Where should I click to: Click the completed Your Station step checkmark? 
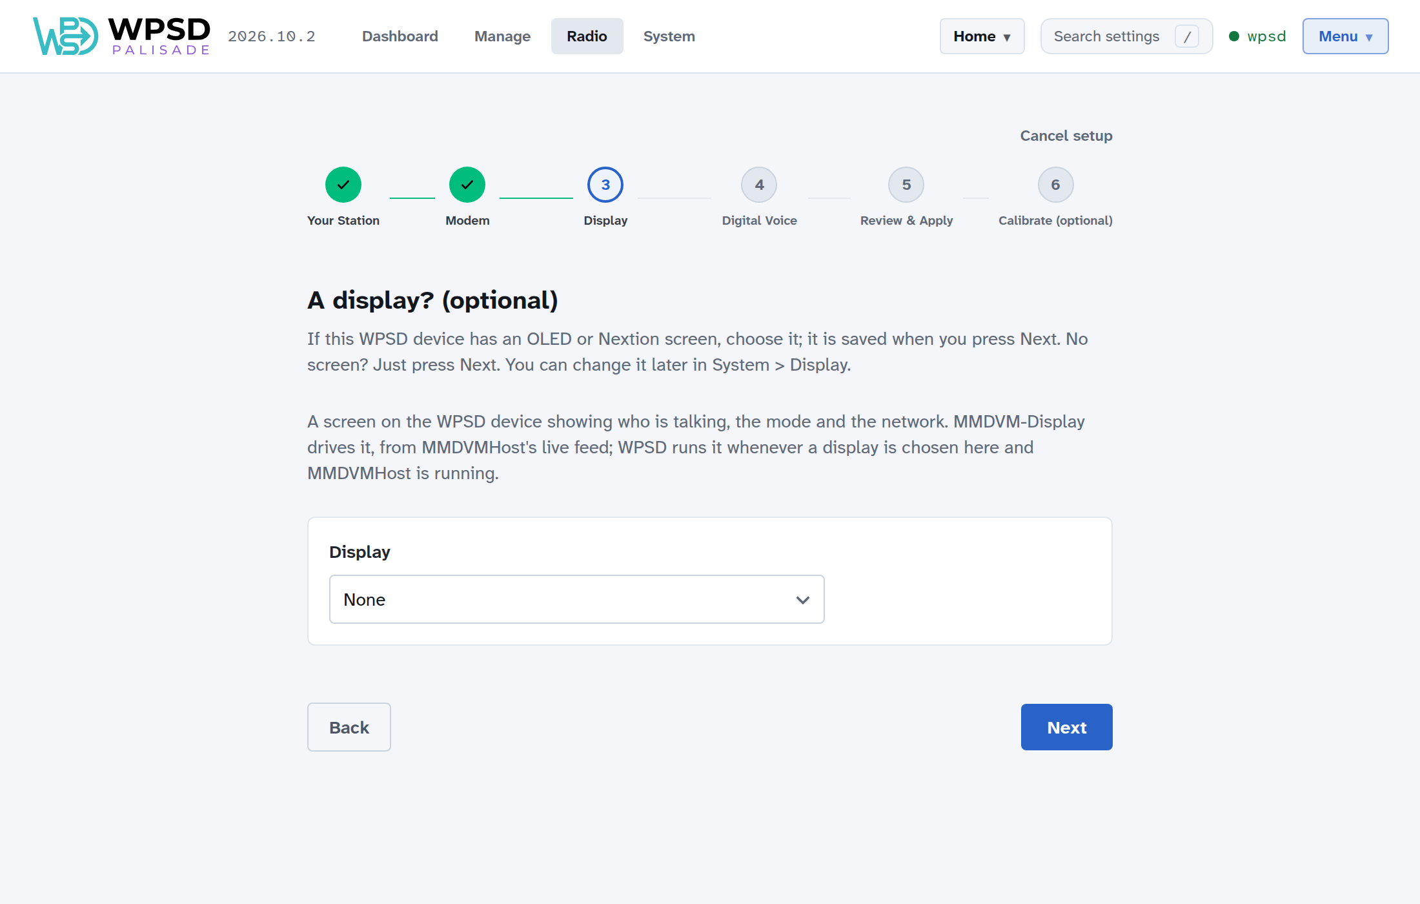[343, 185]
